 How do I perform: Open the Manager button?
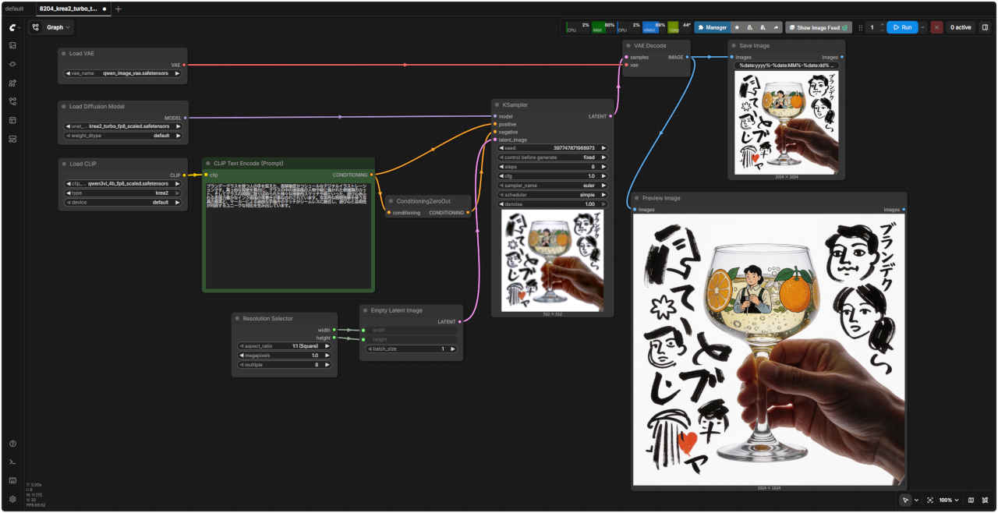(712, 27)
